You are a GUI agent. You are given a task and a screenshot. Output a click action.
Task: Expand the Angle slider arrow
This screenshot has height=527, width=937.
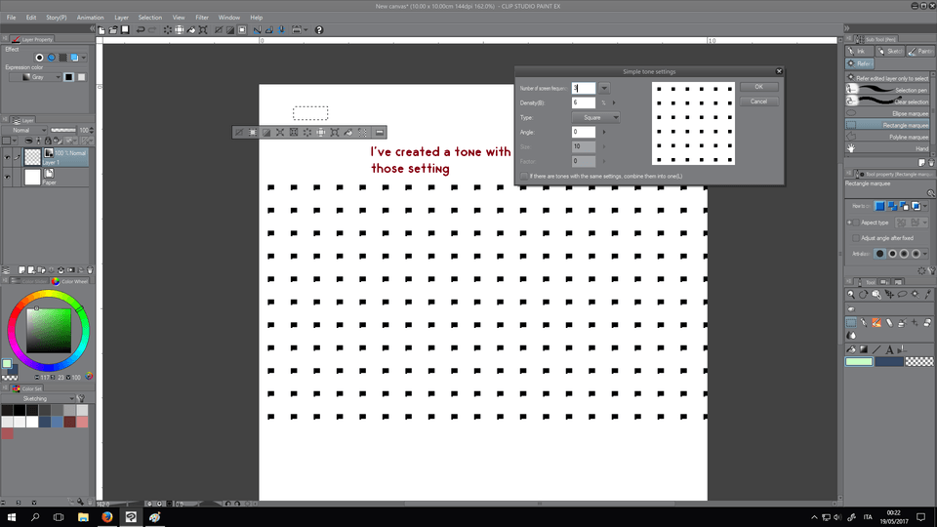click(604, 132)
